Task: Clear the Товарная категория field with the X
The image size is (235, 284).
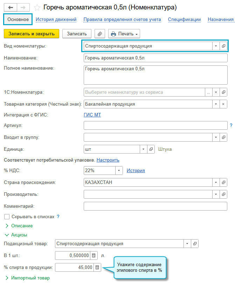Action: (223, 104)
